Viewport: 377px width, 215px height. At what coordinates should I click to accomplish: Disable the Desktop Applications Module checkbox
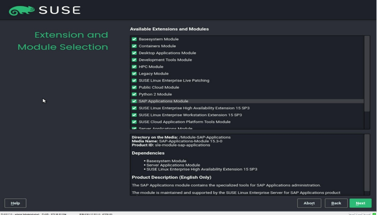[134, 53]
